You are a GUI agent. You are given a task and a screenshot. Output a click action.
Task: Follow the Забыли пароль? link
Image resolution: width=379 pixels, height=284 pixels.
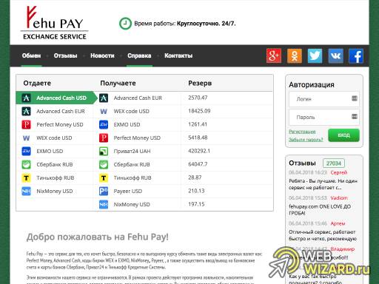click(x=306, y=140)
